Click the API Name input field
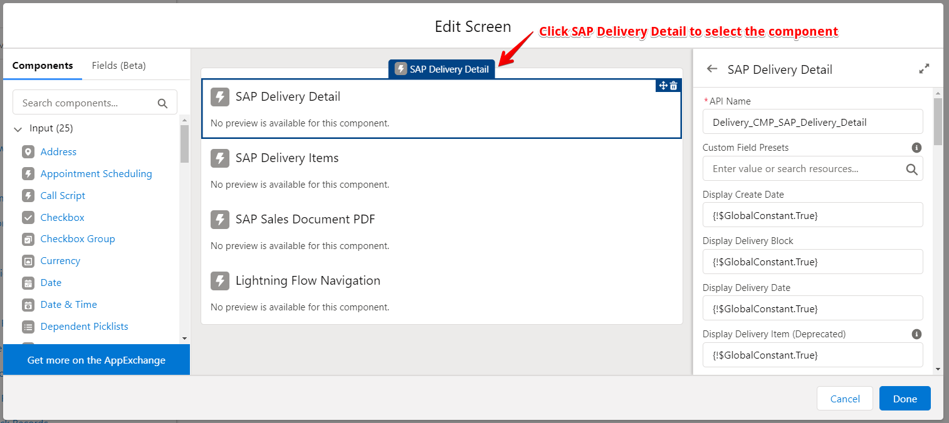Screen dimensions: 949x423 (813, 122)
